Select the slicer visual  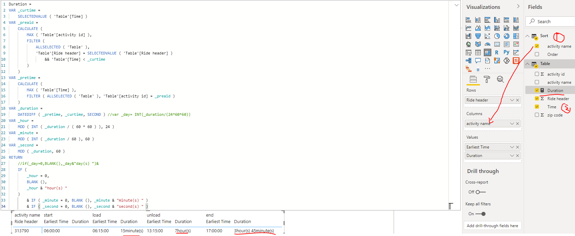(x=469, y=52)
